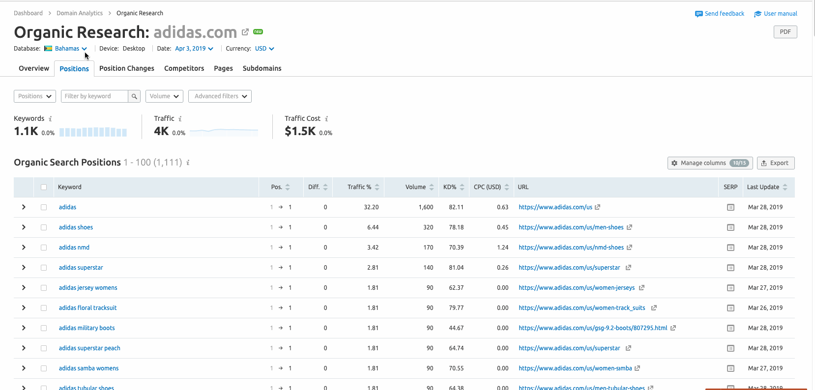The height and width of the screenshot is (390, 815).
Task: Open external icon next to men-shoes URL
Action: pyautogui.click(x=629, y=227)
